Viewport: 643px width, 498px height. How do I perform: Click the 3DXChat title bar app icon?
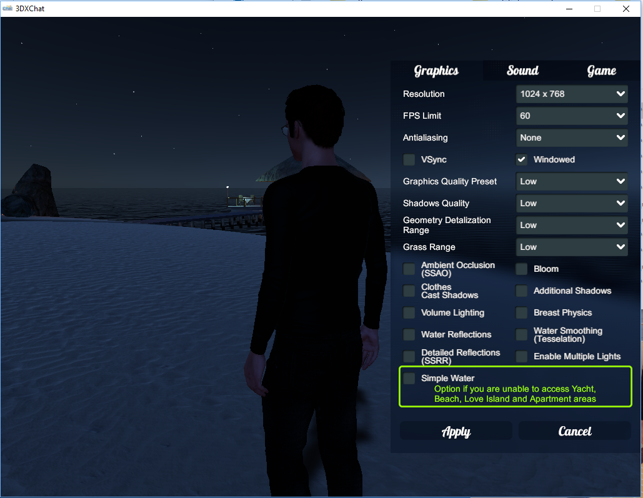click(7, 8)
